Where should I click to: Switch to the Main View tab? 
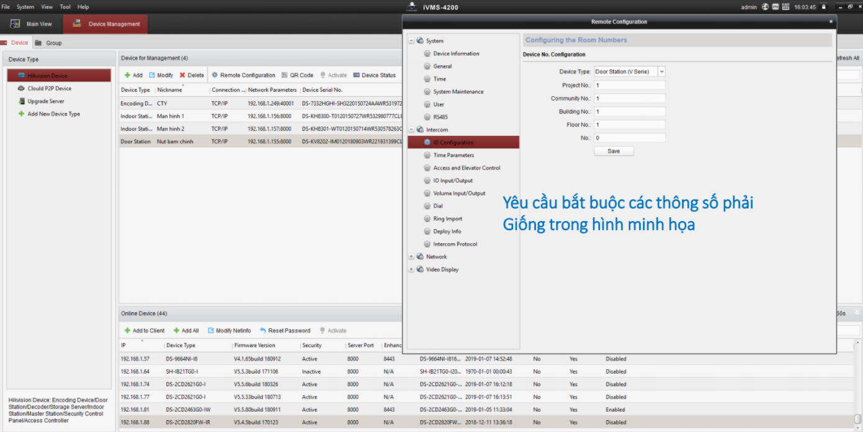(32, 24)
